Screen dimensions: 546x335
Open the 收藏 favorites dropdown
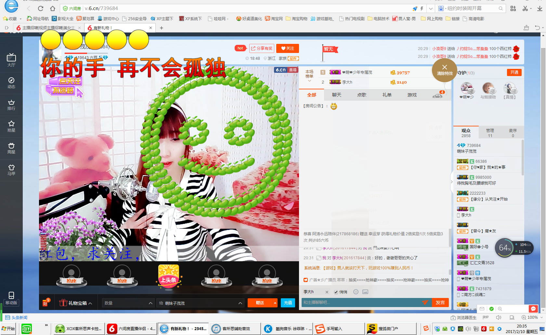click(x=21, y=19)
